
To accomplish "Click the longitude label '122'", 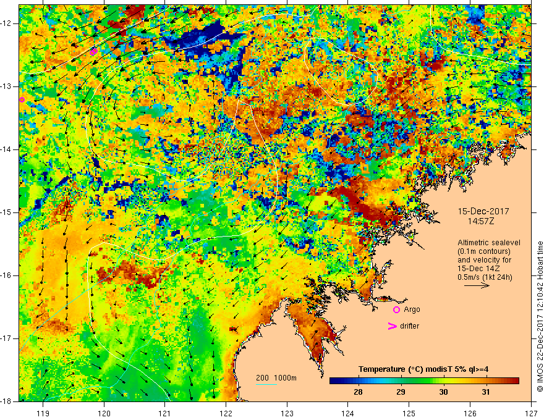I will [226, 413].
